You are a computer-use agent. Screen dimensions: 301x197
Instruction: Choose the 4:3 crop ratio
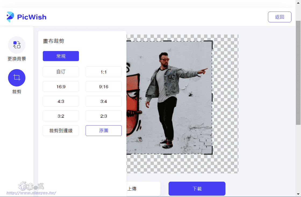(x=61, y=101)
